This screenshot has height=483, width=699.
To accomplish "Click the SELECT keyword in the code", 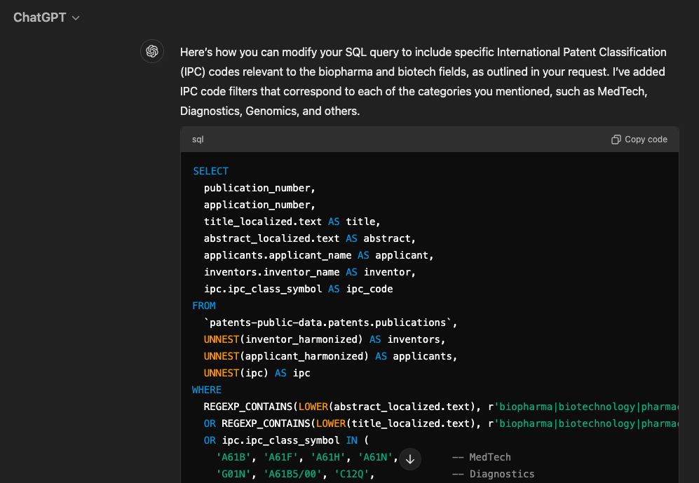I will pos(210,171).
